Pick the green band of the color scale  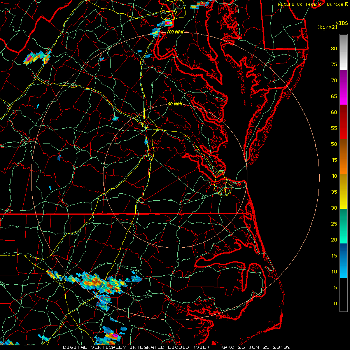coord(343,226)
